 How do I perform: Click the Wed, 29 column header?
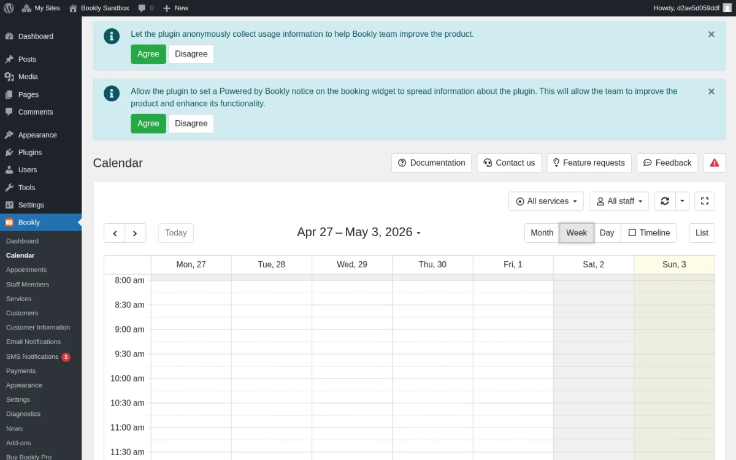click(x=352, y=264)
